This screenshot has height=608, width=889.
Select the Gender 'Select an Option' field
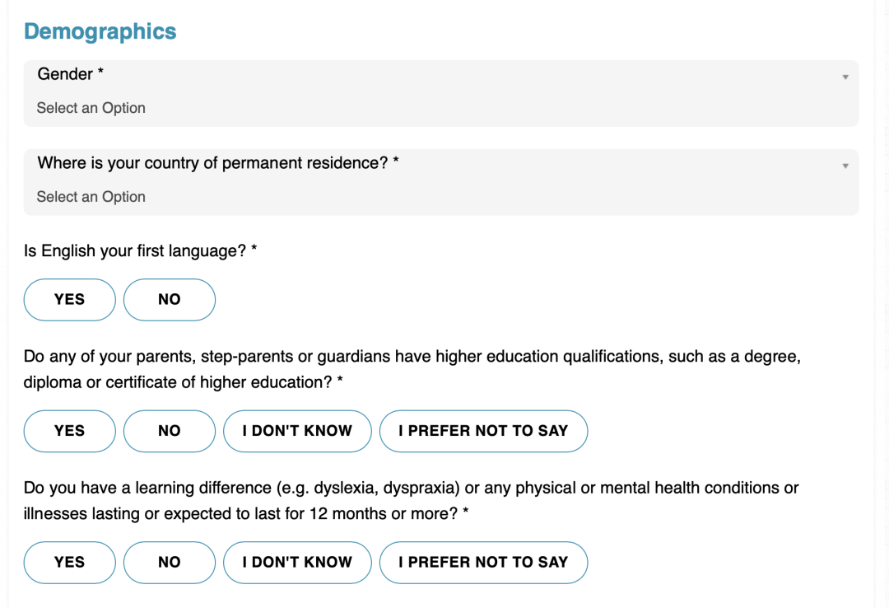[441, 94]
